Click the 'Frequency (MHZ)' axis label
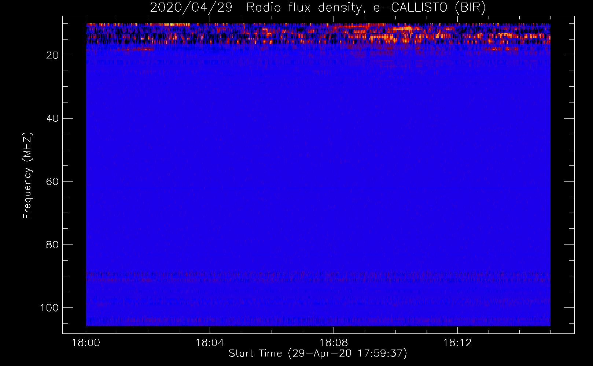Viewport: 593px width, 366px height. pyautogui.click(x=27, y=176)
